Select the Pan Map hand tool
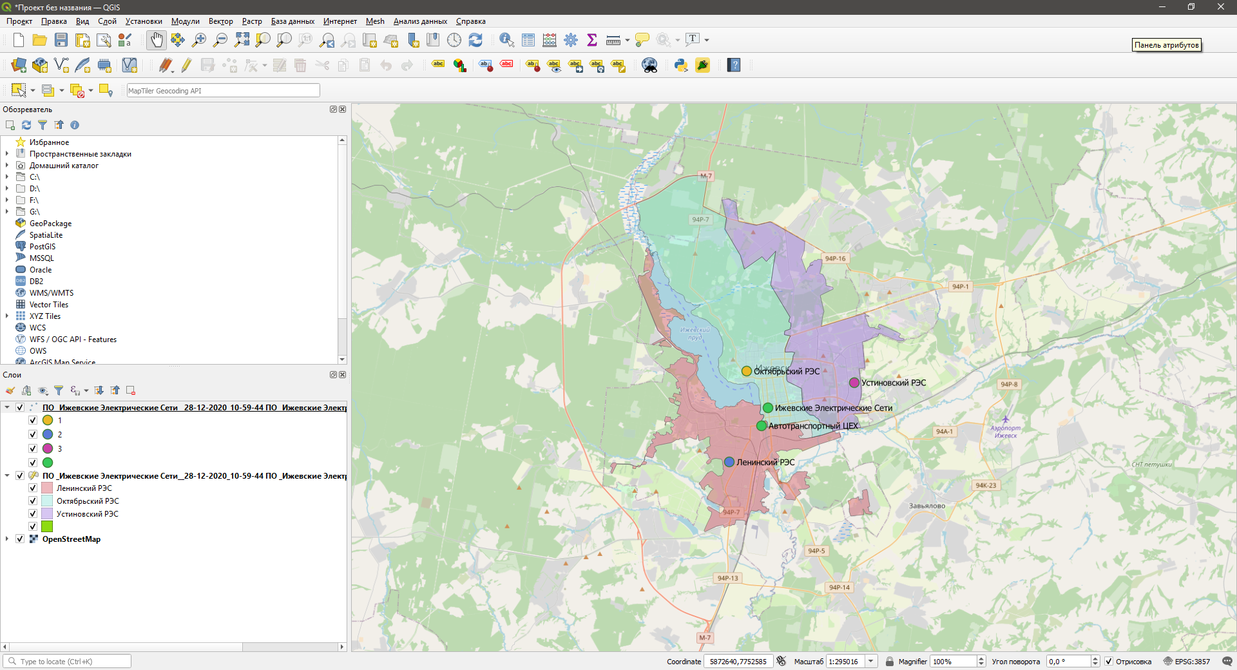Viewport: 1237px width, 670px height. [157, 40]
